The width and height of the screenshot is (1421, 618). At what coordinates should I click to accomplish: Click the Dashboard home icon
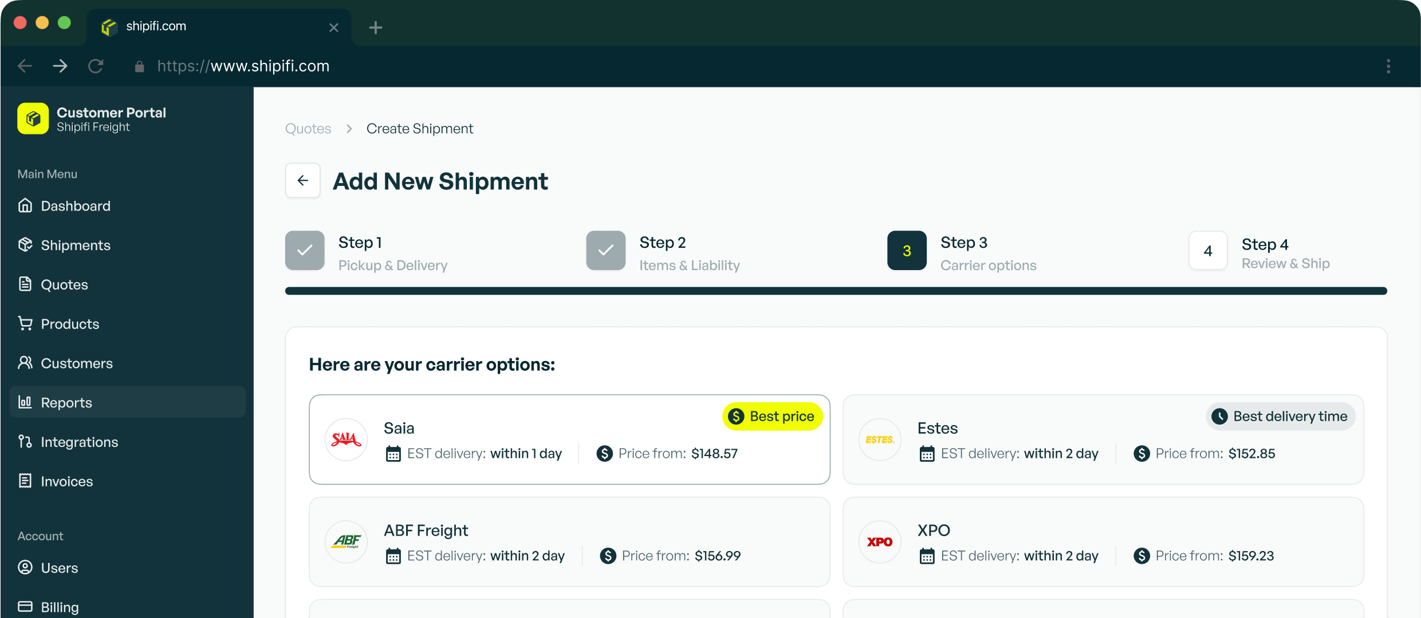[25, 205]
